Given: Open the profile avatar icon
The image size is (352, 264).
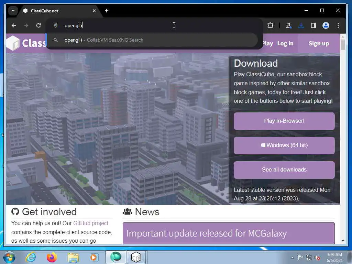Looking at the screenshot, I should [x=326, y=25].
